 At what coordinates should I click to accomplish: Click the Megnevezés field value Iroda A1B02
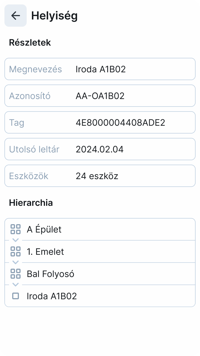(101, 69)
